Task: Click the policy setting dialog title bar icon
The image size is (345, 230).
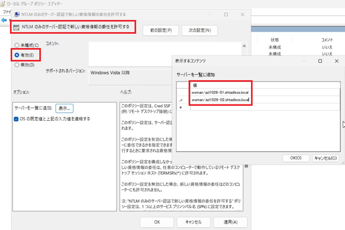Action: pyautogui.click(x=17, y=14)
